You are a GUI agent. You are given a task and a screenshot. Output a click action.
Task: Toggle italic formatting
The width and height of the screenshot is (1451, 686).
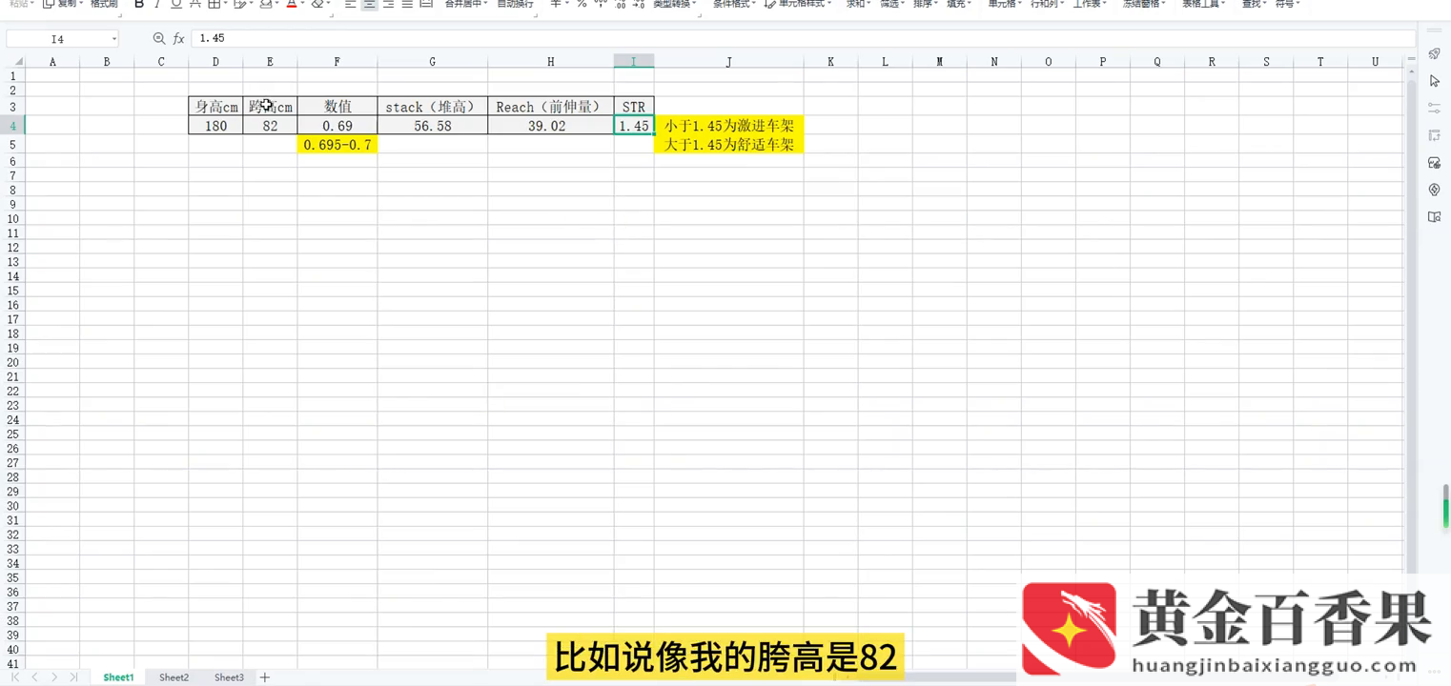(x=157, y=4)
